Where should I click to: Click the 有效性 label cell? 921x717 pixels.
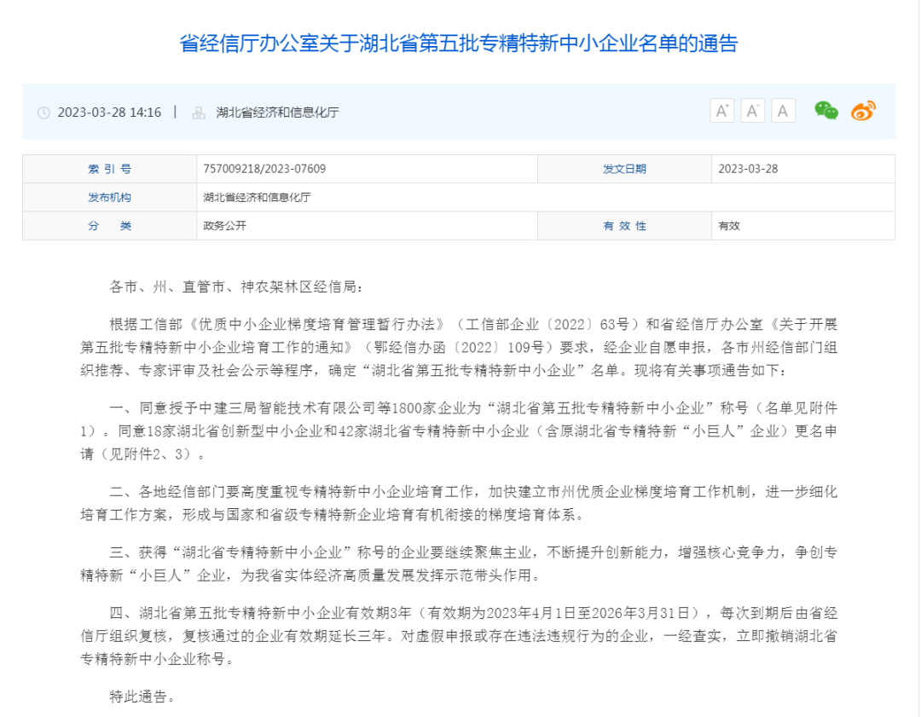click(x=624, y=225)
